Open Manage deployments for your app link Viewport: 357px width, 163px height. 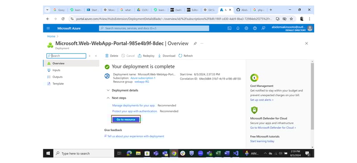tap(133, 106)
